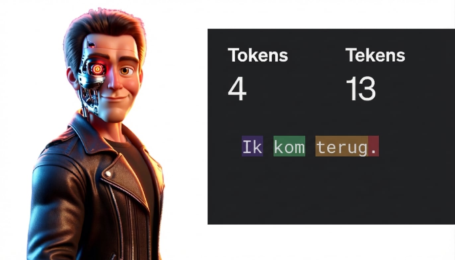Select the red period token
The image size is (455, 260).
click(x=374, y=146)
